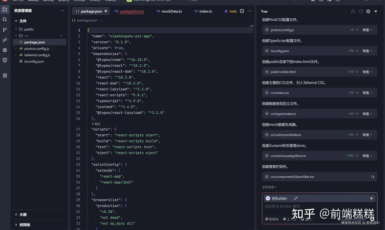Viewport: 385px width, 230px height.
Task: Click the hammer tools icon beside @Builder
Action: 296,198
